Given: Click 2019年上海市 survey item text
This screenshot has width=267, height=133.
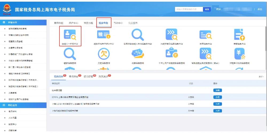Looking at the screenshot, I should point(70,97).
